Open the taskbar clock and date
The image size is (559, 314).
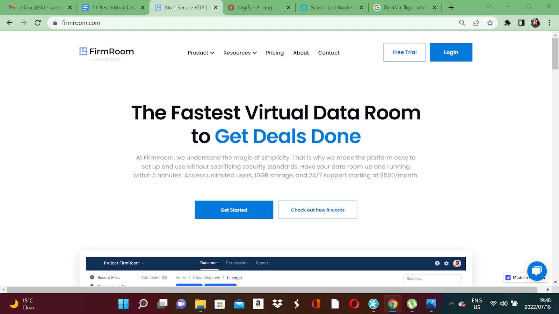(537, 304)
